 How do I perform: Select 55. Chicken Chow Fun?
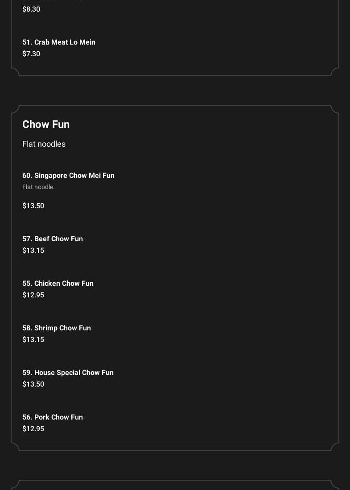pyautogui.click(x=58, y=284)
